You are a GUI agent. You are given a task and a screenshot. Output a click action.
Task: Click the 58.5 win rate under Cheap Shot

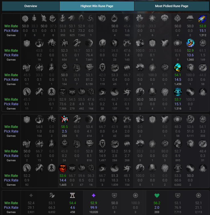64,127
